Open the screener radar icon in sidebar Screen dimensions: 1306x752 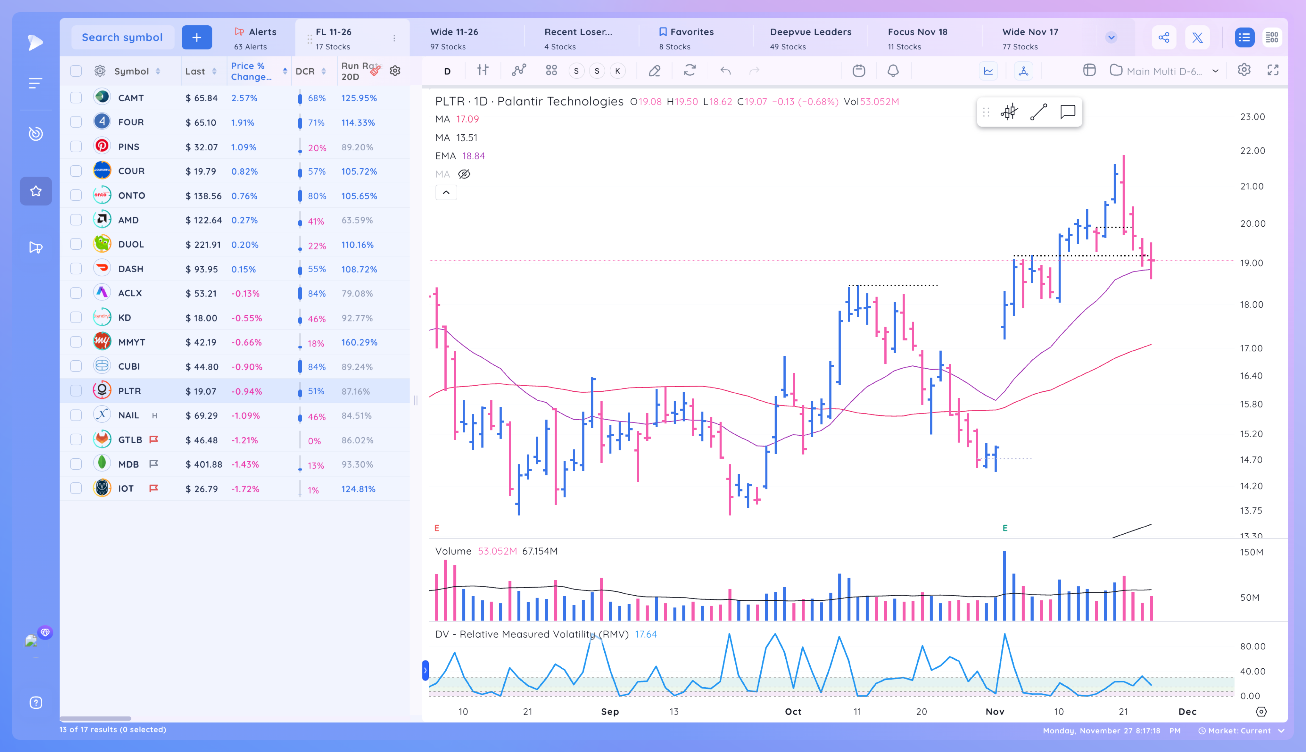pos(35,134)
